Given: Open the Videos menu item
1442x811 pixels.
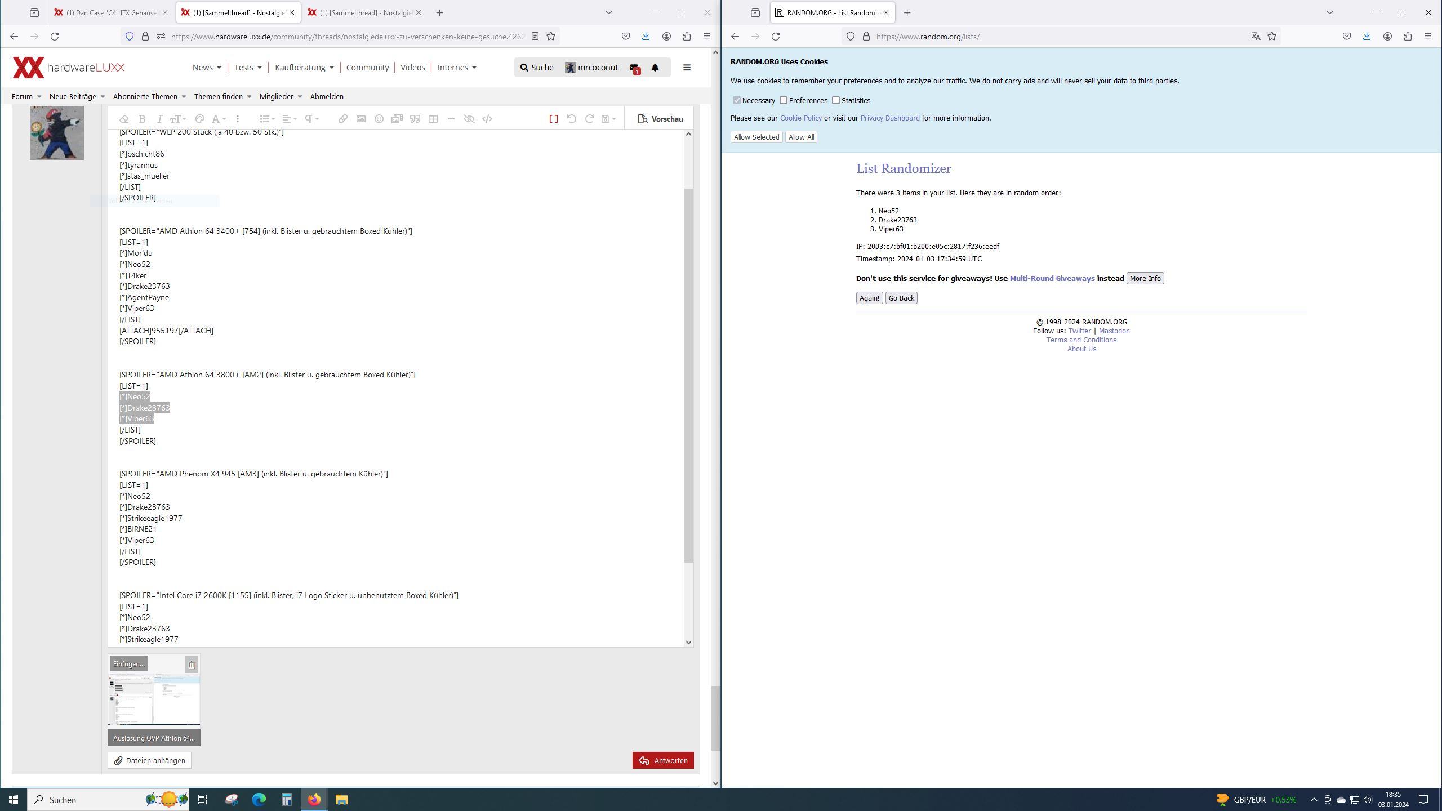Looking at the screenshot, I should pos(412,67).
